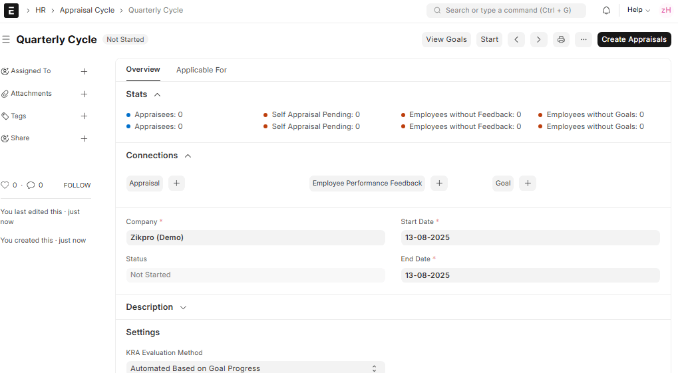Click the Assigned To label
678x373 pixels.
point(31,71)
